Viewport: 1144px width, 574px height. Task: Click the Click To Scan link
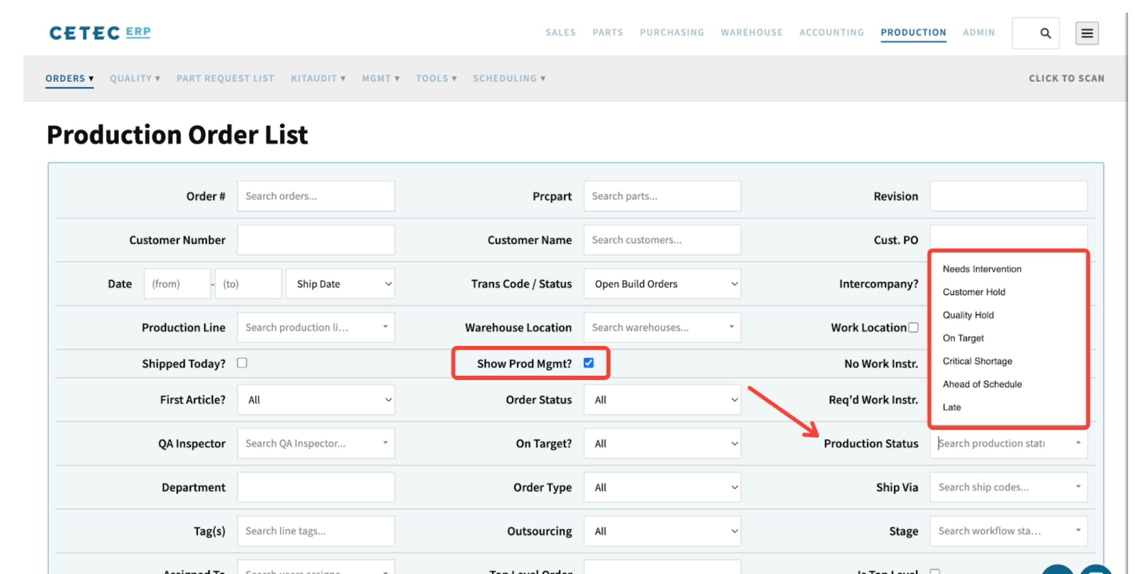1067,78
